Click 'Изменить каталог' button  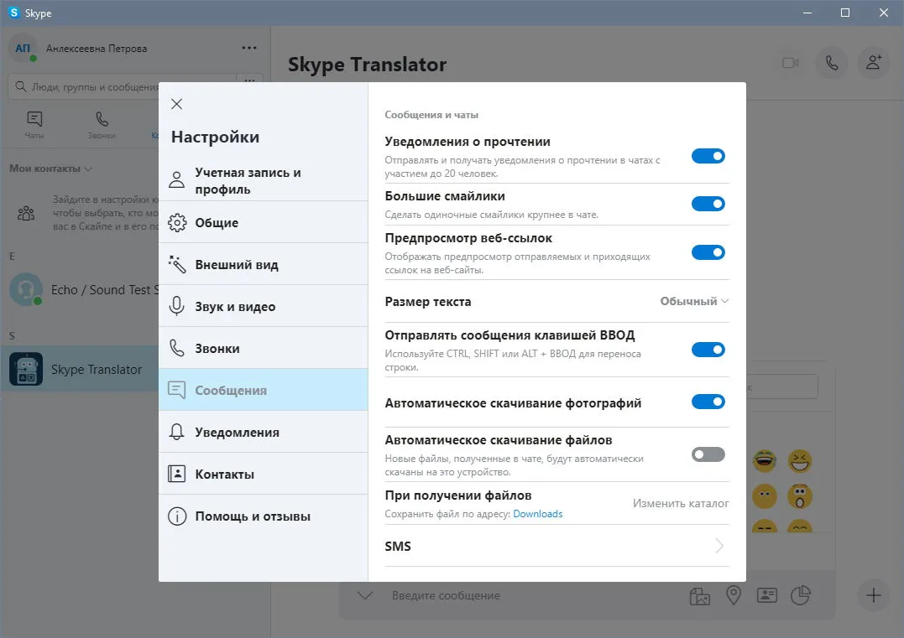(680, 503)
